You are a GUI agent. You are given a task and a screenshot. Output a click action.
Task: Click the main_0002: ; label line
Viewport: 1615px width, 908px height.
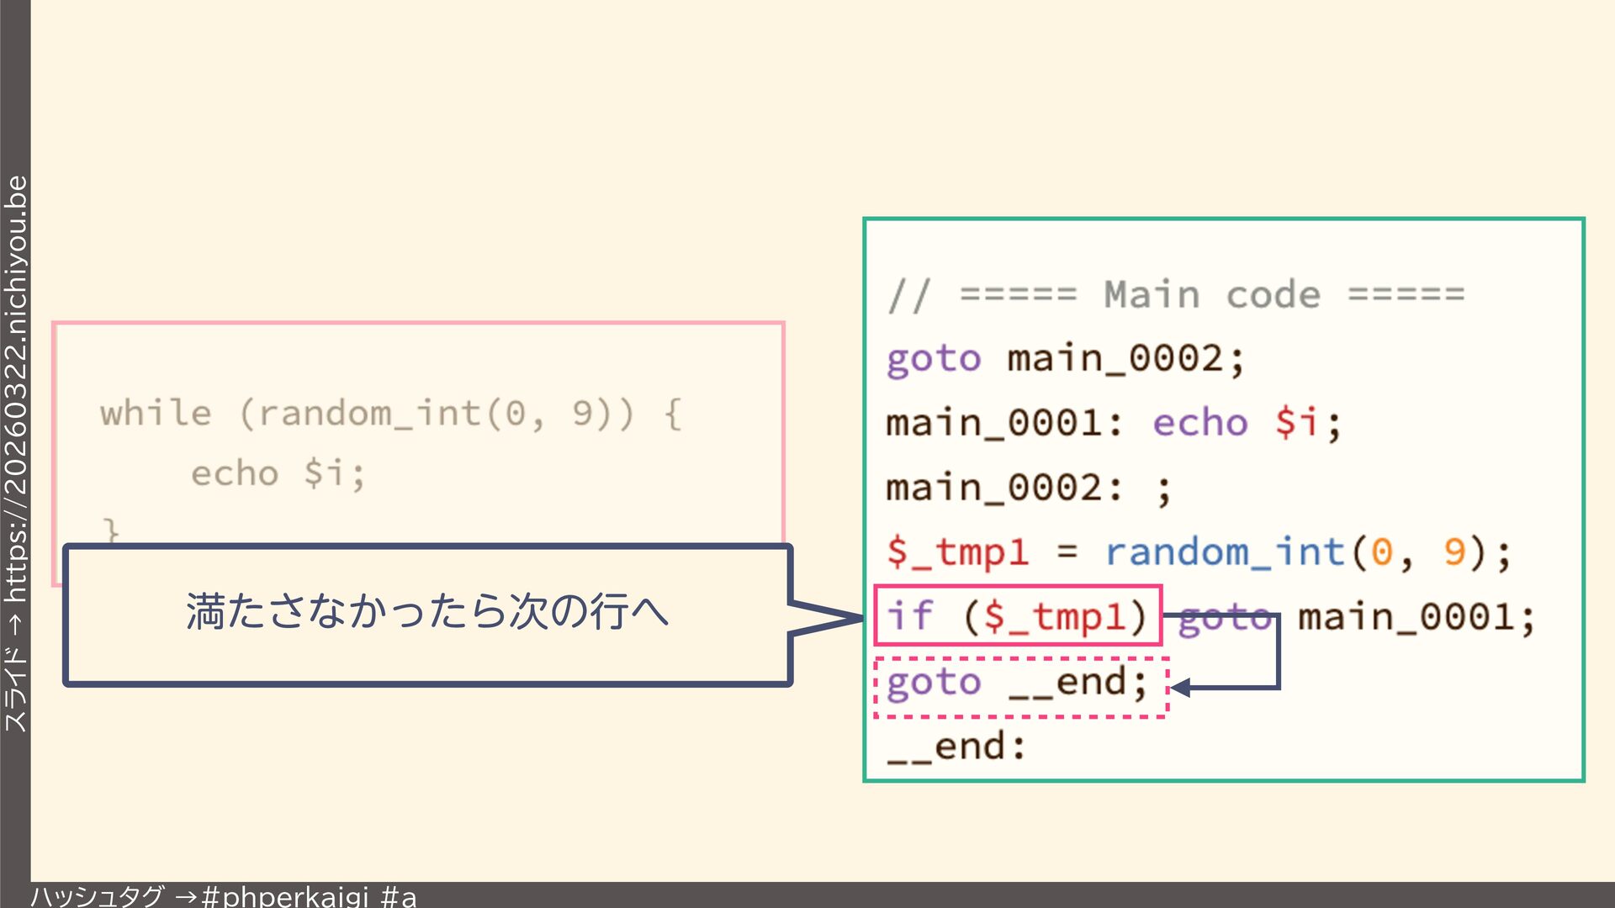pyautogui.click(x=1028, y=488)
